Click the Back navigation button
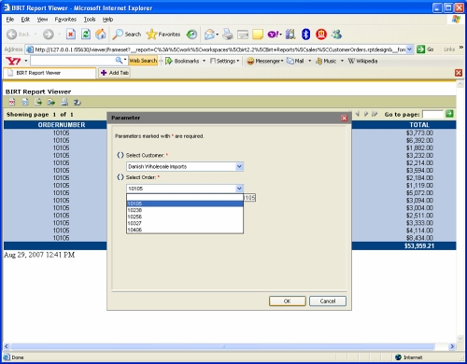Screen dimensions: 467x364 (x=18, y=35)
